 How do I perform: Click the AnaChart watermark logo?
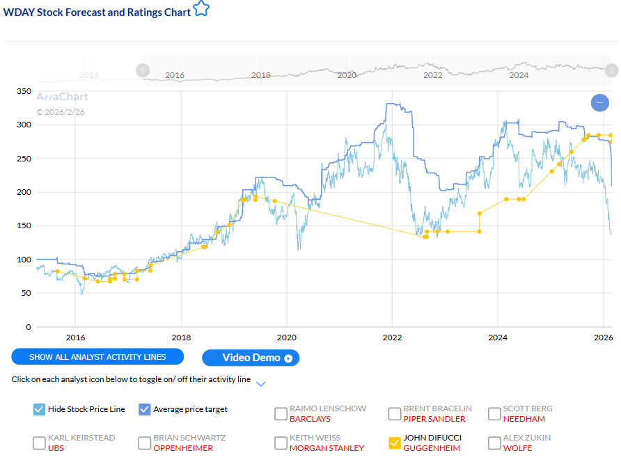coord(63,97)
